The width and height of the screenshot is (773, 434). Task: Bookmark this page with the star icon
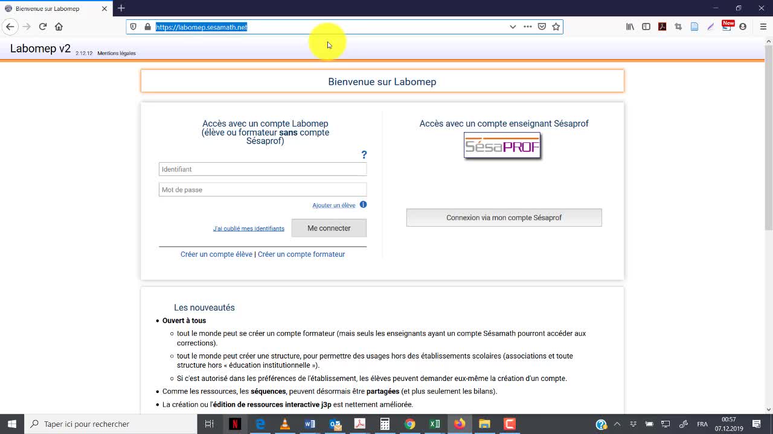click(x=556, y=27)
